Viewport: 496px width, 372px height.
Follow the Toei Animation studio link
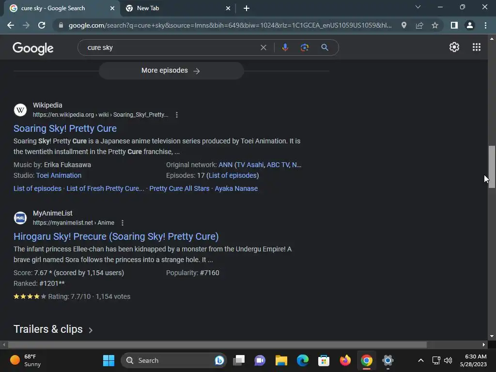59,175
